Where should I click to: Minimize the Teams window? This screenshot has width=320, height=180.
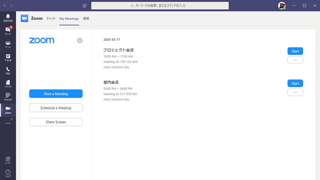[x=294, y=6]
